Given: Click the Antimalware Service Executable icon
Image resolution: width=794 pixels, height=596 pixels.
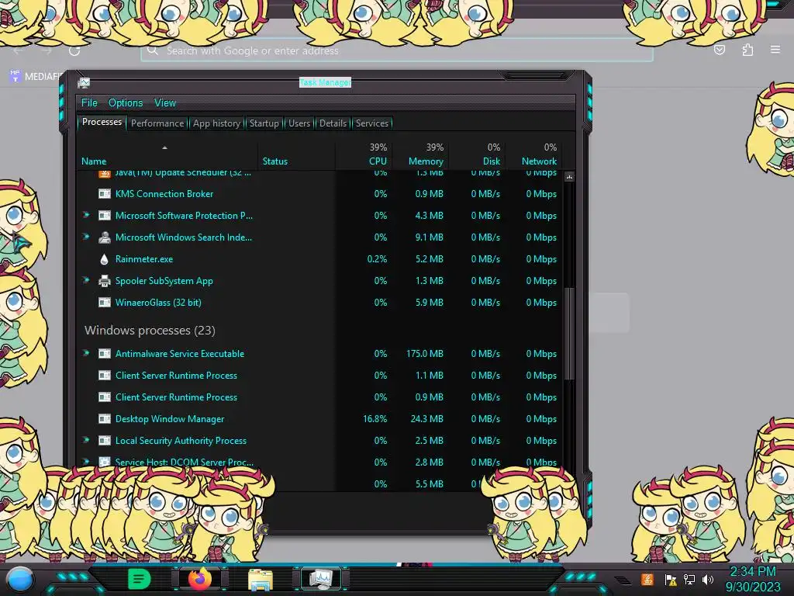Looking at the screenshot, I should [x=105, y=354].
